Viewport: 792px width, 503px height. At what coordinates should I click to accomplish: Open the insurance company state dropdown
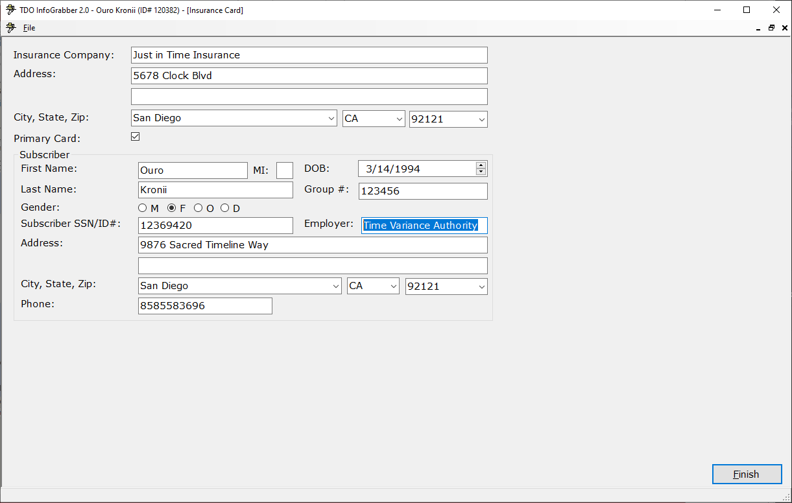399,119
